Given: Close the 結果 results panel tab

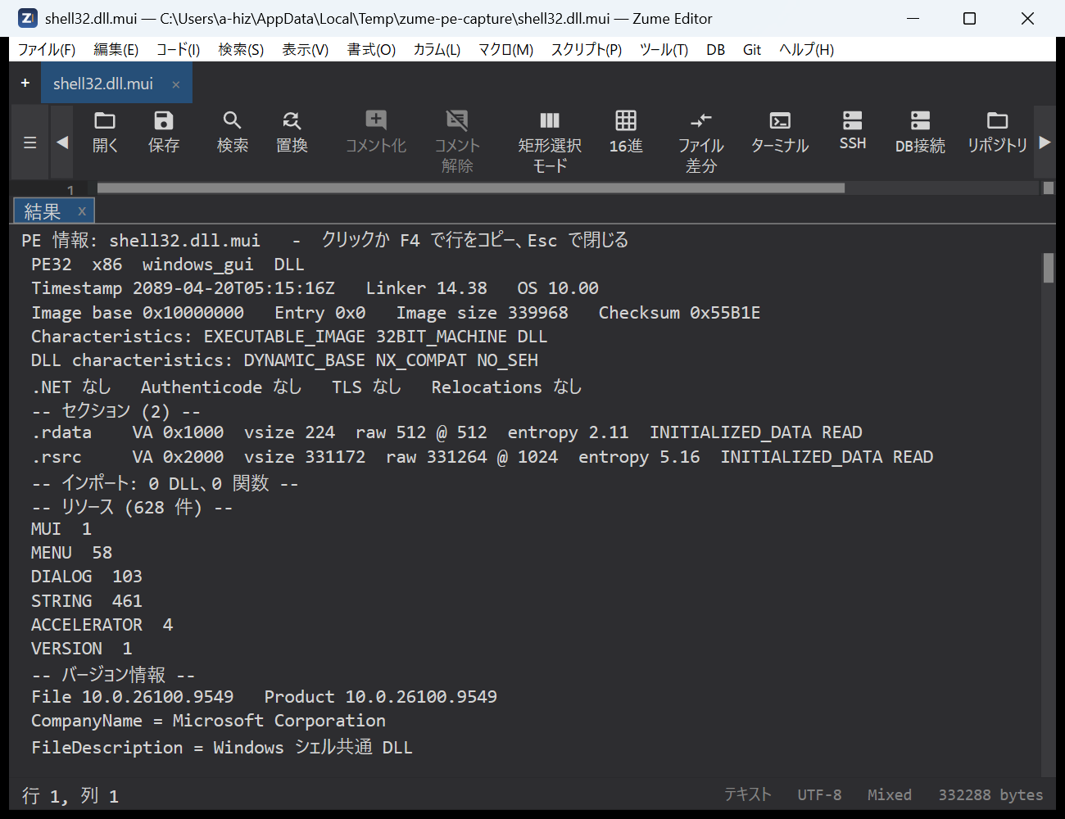Looking at the screenshot, I should click(x=82, y=211).
